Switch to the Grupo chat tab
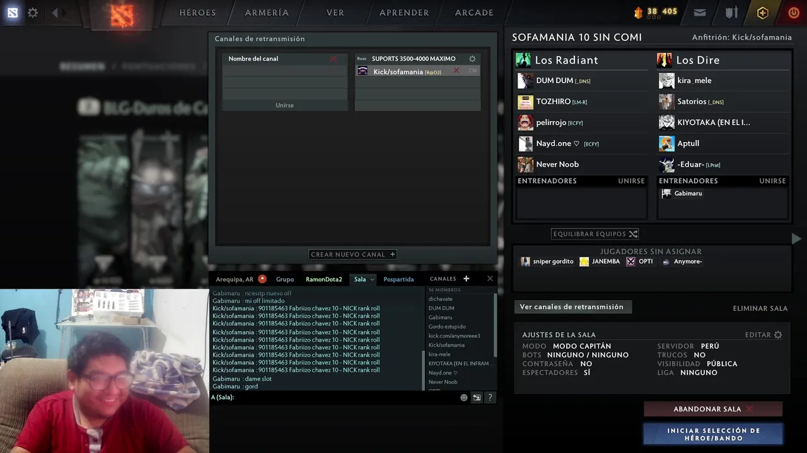The width and height of the screenshot is (807, 453). click(285, 279)
